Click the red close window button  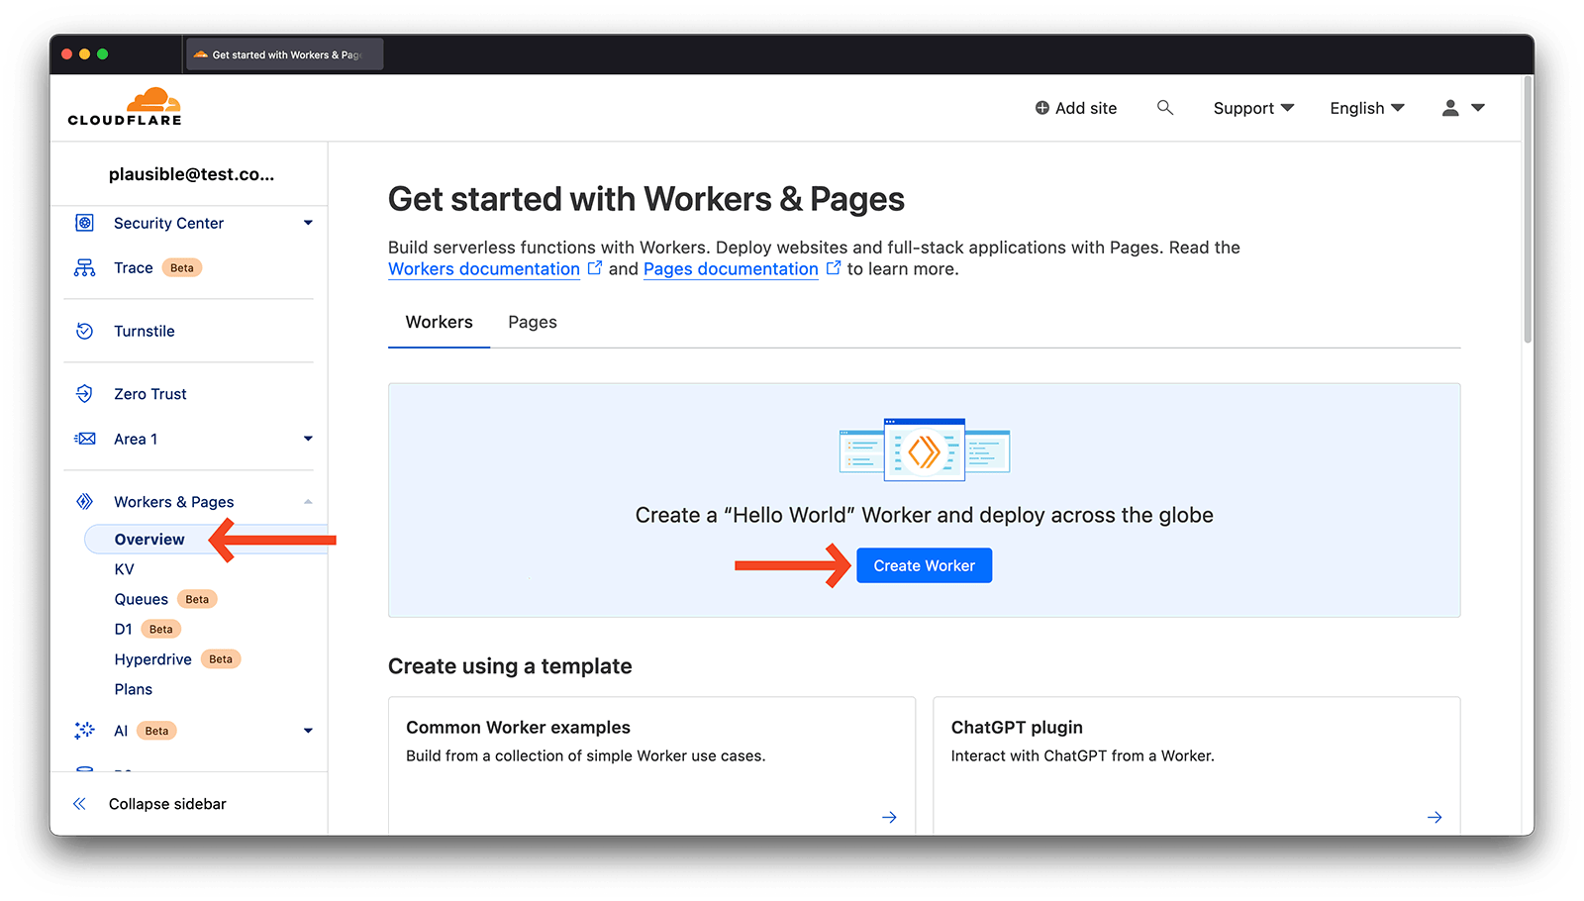click(67, 54)
